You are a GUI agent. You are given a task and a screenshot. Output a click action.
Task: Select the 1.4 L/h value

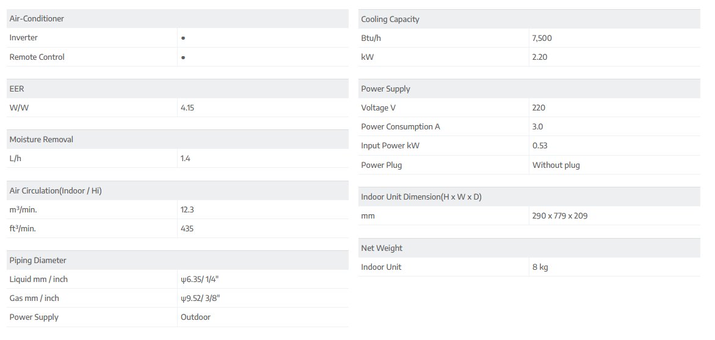pos(186,159)
